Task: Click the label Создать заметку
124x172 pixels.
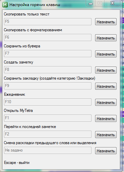Action: [18, 62]
